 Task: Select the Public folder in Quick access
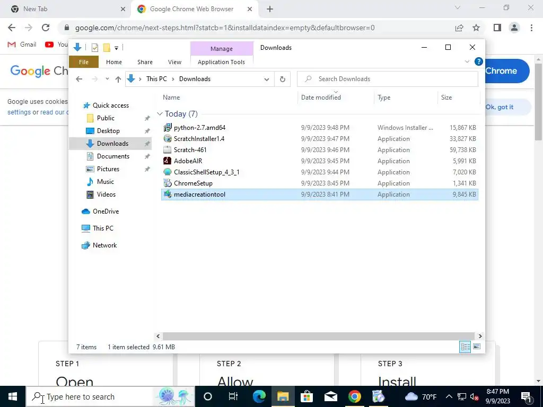(106, 118)
